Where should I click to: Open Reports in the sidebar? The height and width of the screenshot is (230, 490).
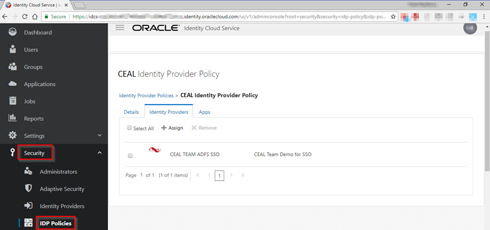click(34, 119)
